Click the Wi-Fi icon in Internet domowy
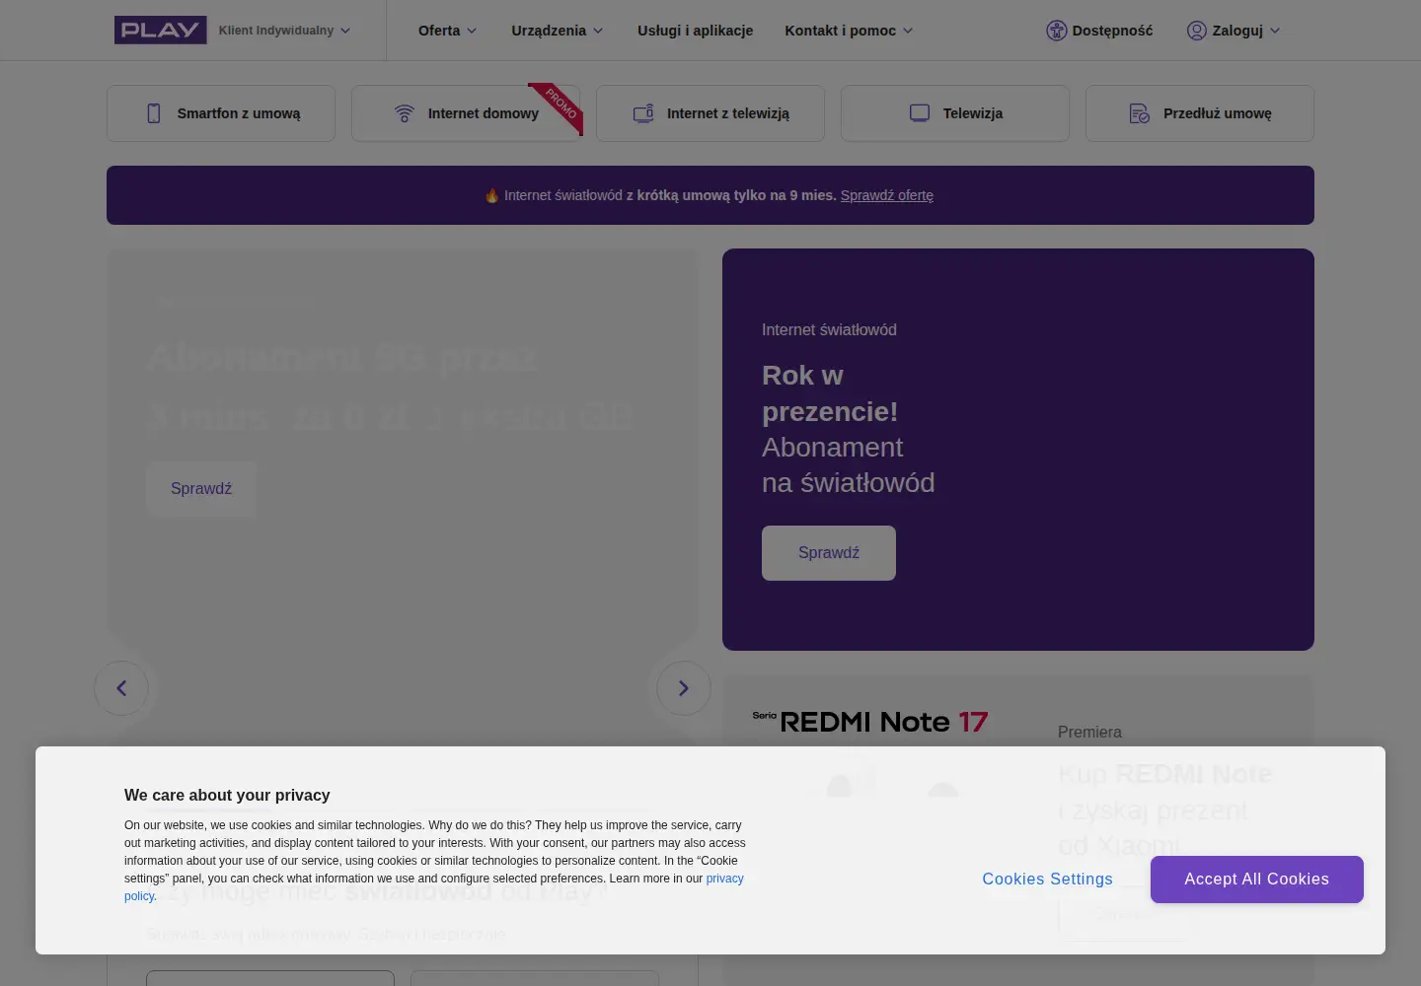Image resolution: width=1421 pixels, height=986 pixels. pyautogui.click(x=405, y=113)
